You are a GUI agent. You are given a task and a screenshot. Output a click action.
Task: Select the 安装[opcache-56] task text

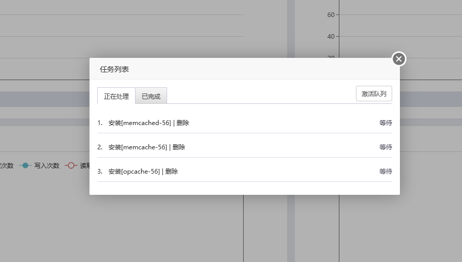134,172
